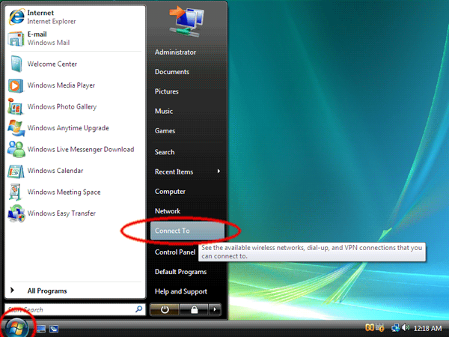Start Windows Easy Transfer

coord(61,213)
